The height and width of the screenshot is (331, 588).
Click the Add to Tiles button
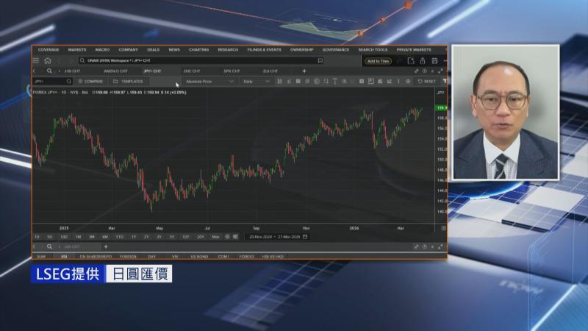[378, 61]
